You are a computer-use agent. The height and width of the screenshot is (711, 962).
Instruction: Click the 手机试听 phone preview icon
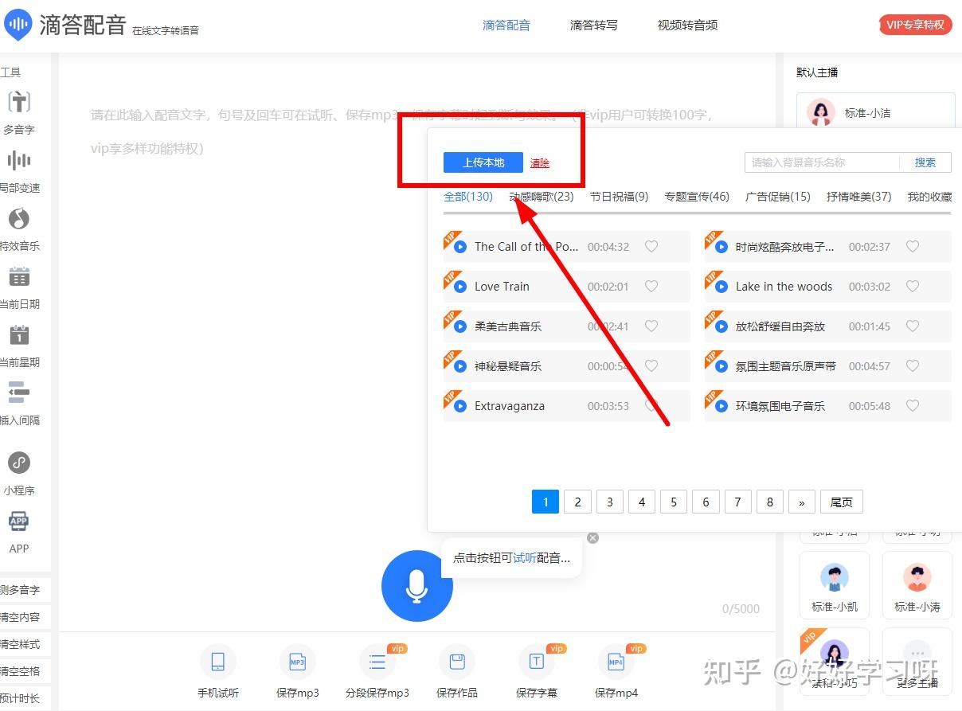(x=217, y=662)
